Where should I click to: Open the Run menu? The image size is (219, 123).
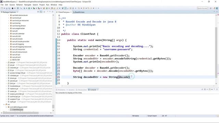coord(48,5)
